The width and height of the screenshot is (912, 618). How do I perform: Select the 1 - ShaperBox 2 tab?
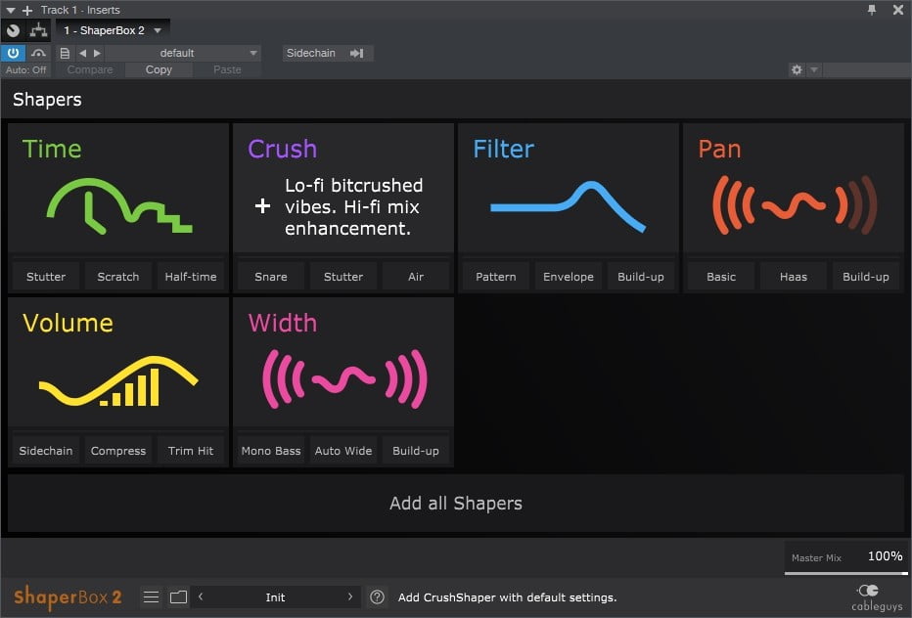click(x=113, y=30)
